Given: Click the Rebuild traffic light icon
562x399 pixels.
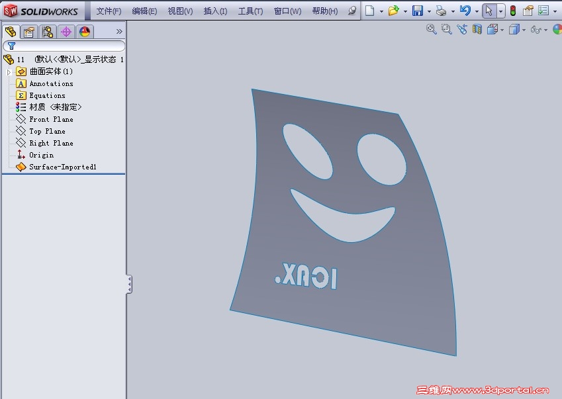Looking at the screenshot, I should coord(513,11).
